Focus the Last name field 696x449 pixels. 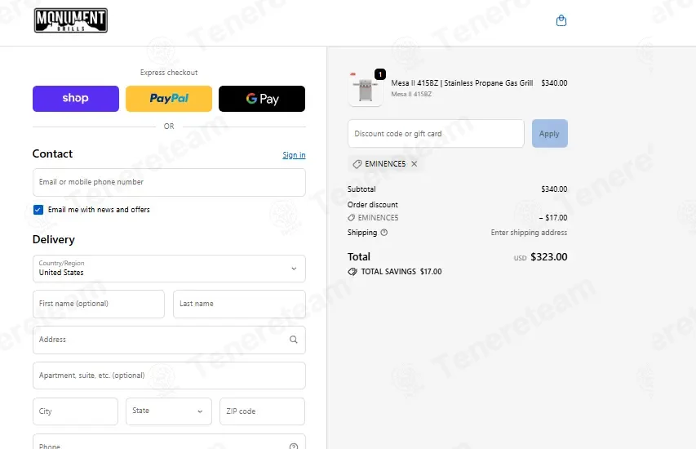[x=239, y=304]
